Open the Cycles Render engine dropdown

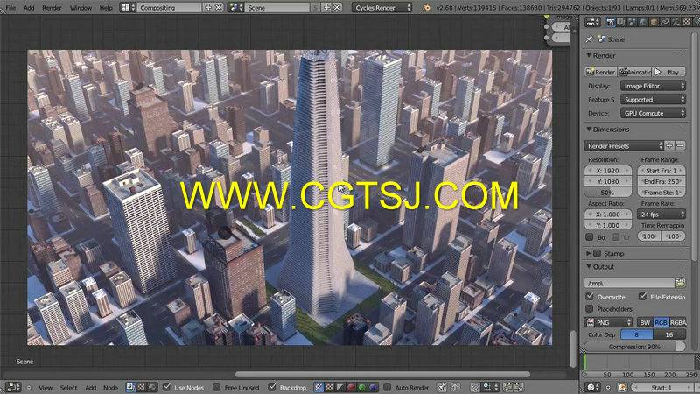[382, 8]
